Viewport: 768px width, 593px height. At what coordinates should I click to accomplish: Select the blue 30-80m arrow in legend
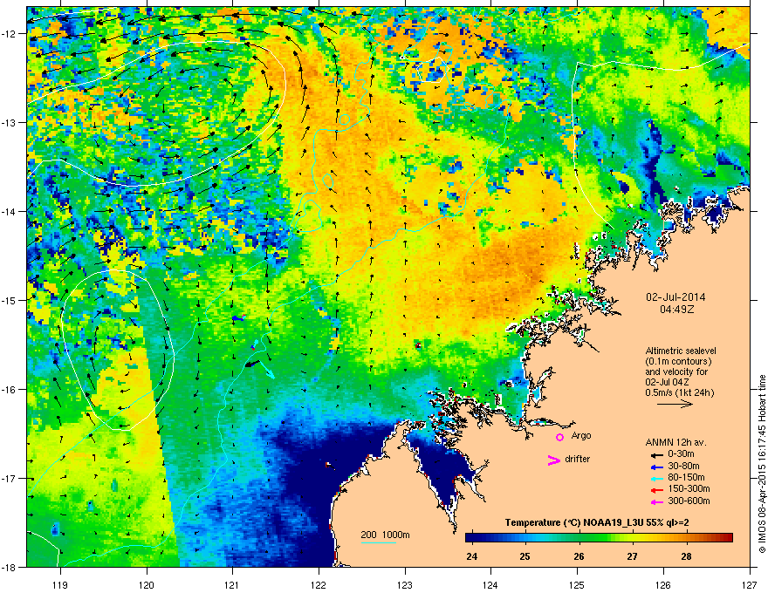[x=655, y=467]
